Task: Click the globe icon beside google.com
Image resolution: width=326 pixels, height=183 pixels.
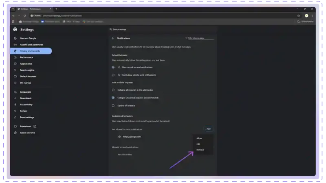Action: tap(119, 137)
